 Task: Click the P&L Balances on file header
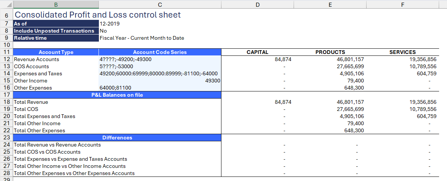(x=117, y=95)
